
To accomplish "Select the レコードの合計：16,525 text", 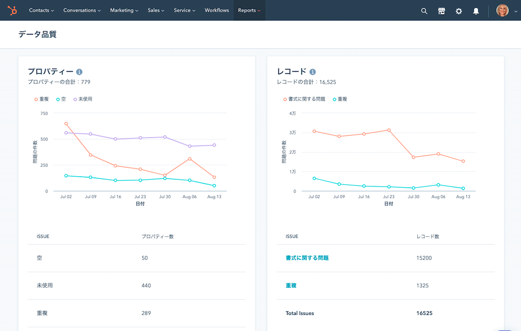I will pos(306,82).
